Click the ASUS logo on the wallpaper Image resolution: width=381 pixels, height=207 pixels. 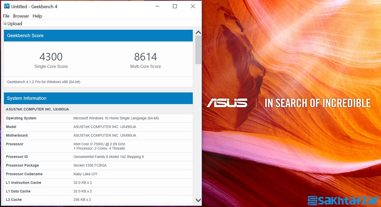tap(227, 103)
